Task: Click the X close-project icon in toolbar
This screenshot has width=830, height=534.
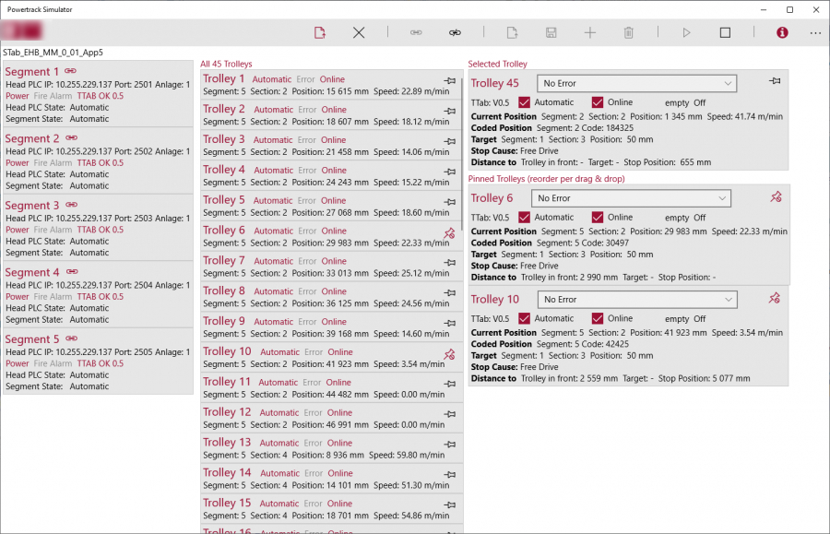Action: [359, 32]
